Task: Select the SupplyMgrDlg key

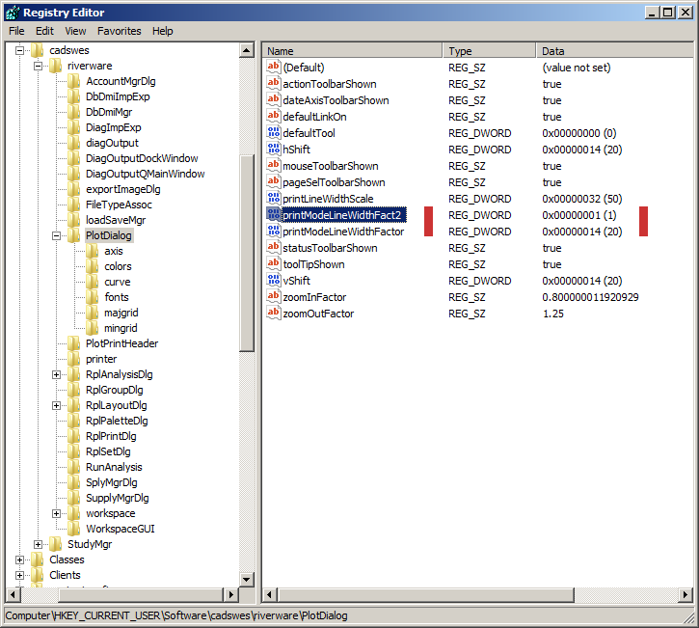Action: pyautogui.click(x=118, y=498)
